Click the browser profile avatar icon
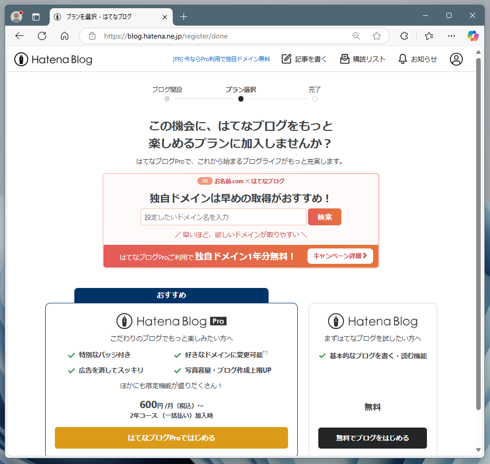 click(16, 16)
